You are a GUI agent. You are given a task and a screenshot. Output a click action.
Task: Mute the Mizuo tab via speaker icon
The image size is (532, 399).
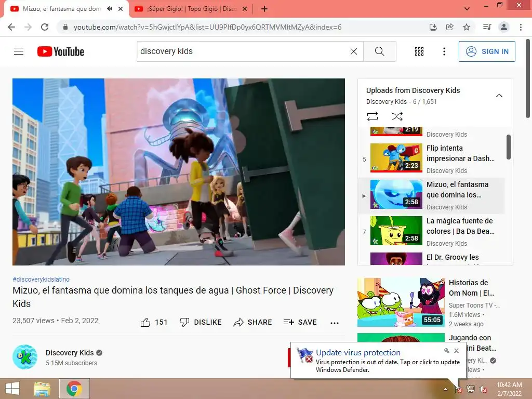(109, 9)
